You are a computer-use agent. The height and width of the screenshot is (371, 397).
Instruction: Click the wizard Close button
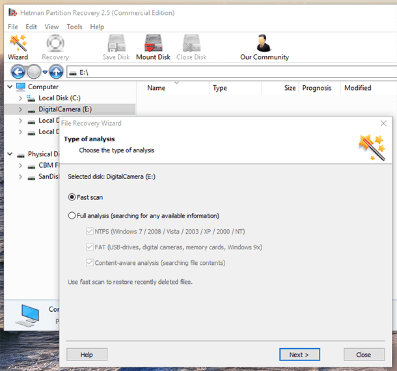pos(364,355)
